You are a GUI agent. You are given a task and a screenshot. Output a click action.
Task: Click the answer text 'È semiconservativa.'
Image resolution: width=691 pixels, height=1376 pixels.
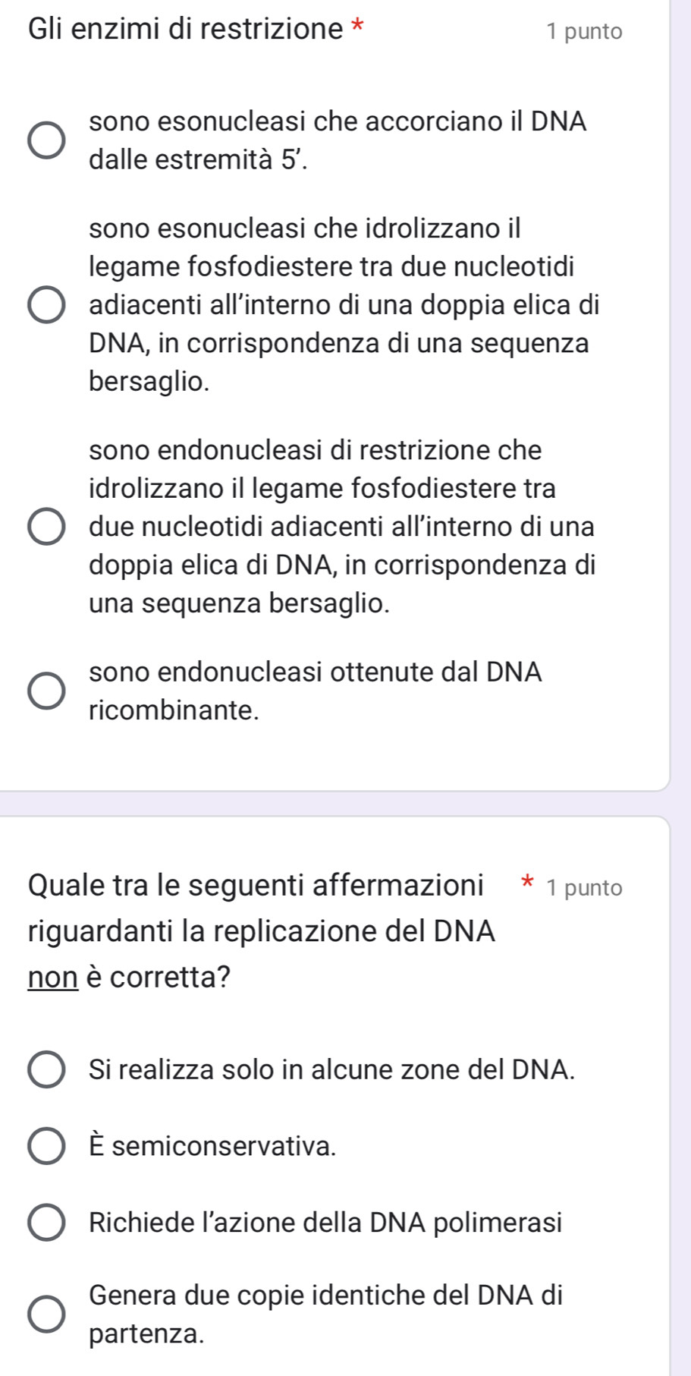(212, 1146)
